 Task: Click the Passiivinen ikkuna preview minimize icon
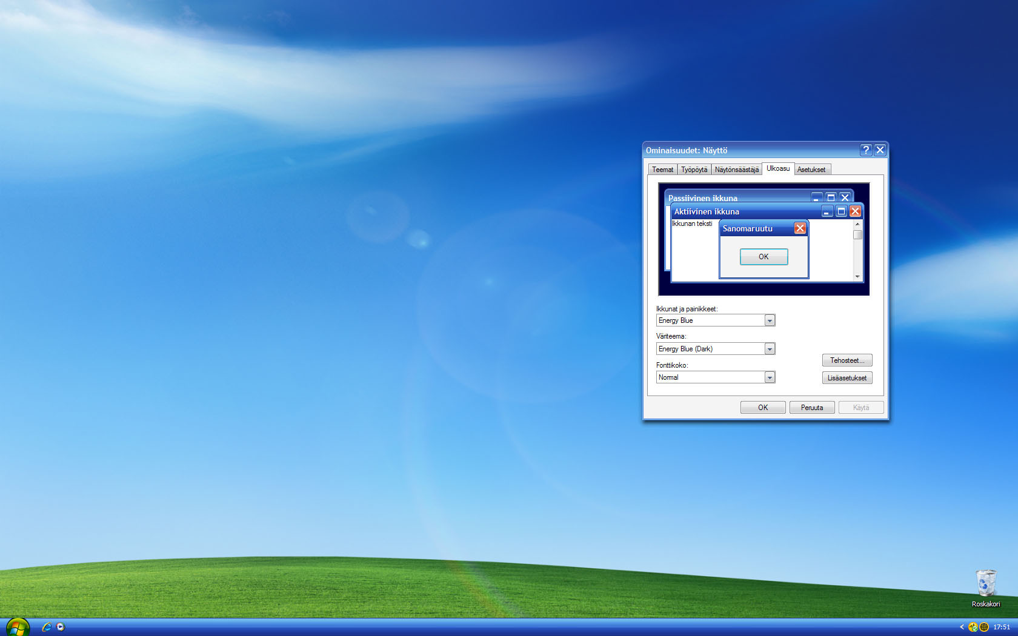click(817, 197)
